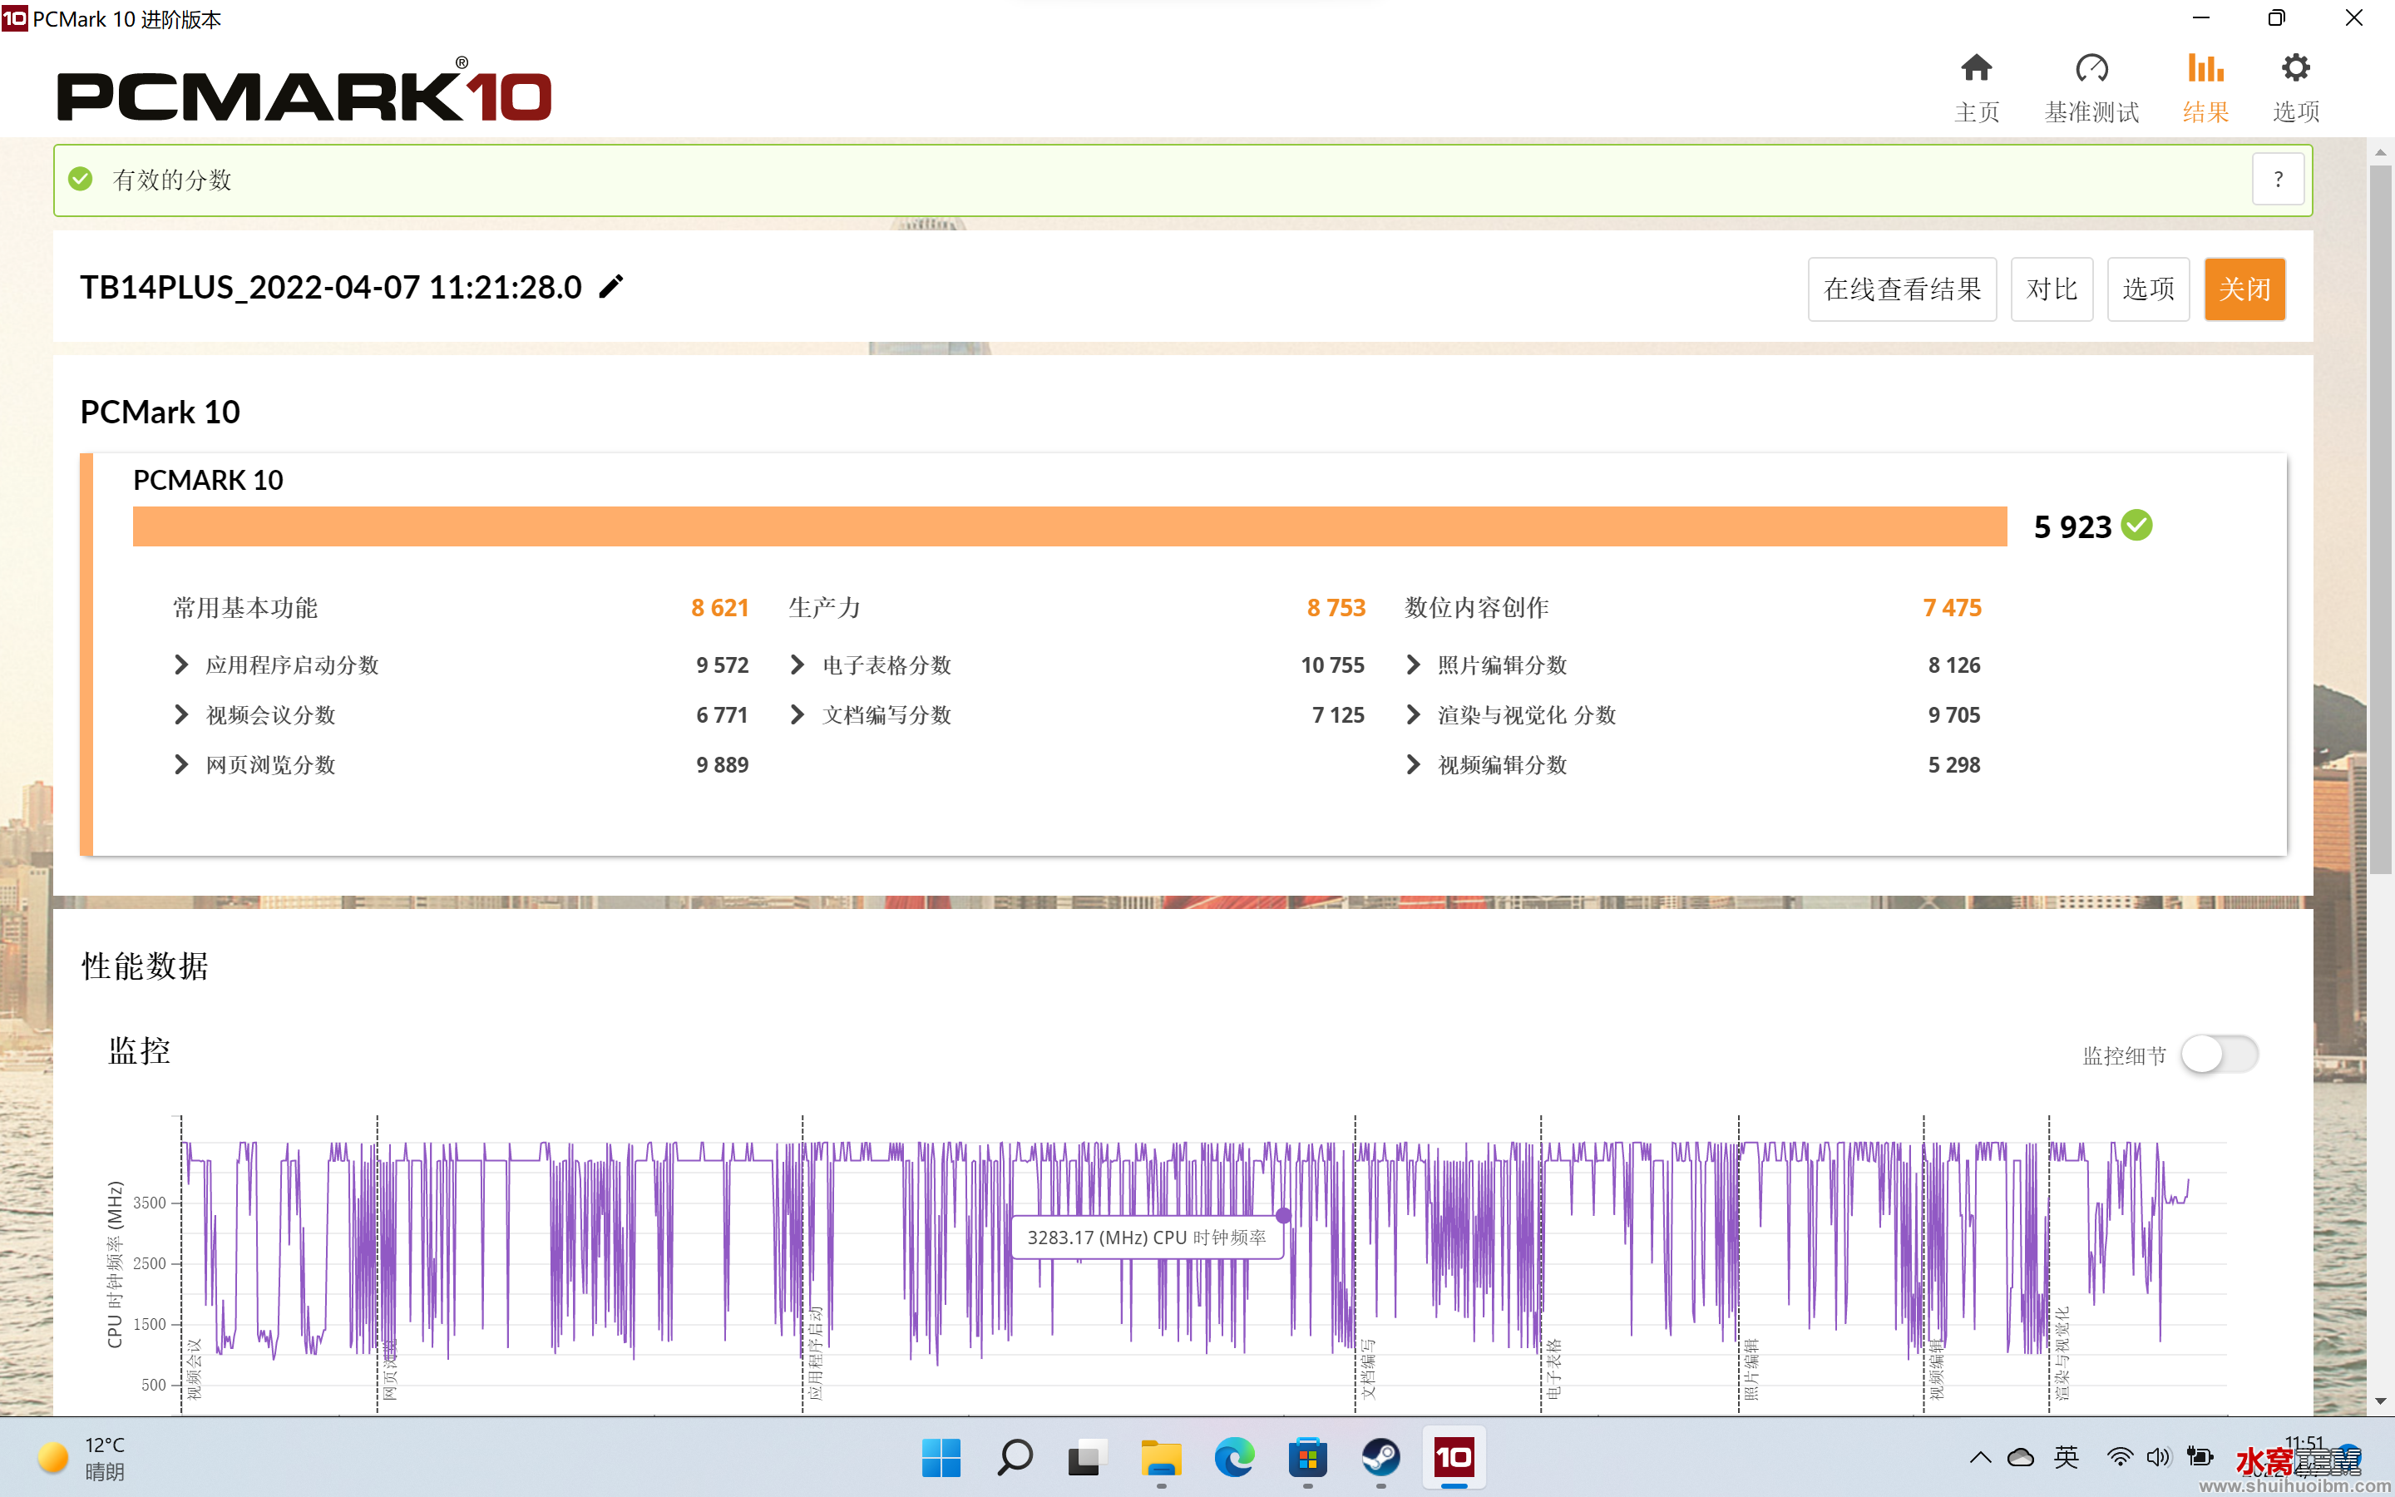
Task: Click the result name TB14PLUS_2022-04-07 text
Action: [330, 287]
